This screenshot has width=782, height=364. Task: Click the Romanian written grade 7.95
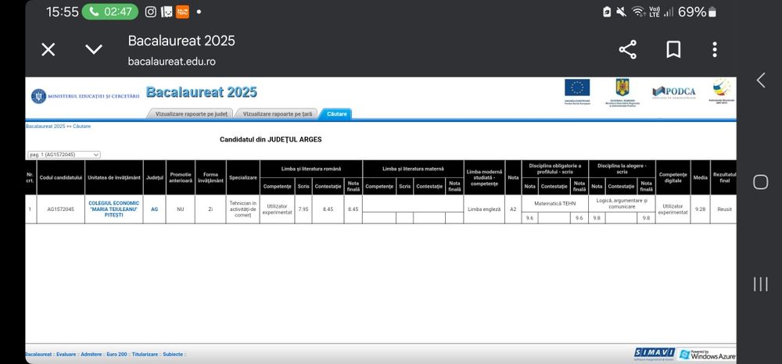[x=303, y=209]
